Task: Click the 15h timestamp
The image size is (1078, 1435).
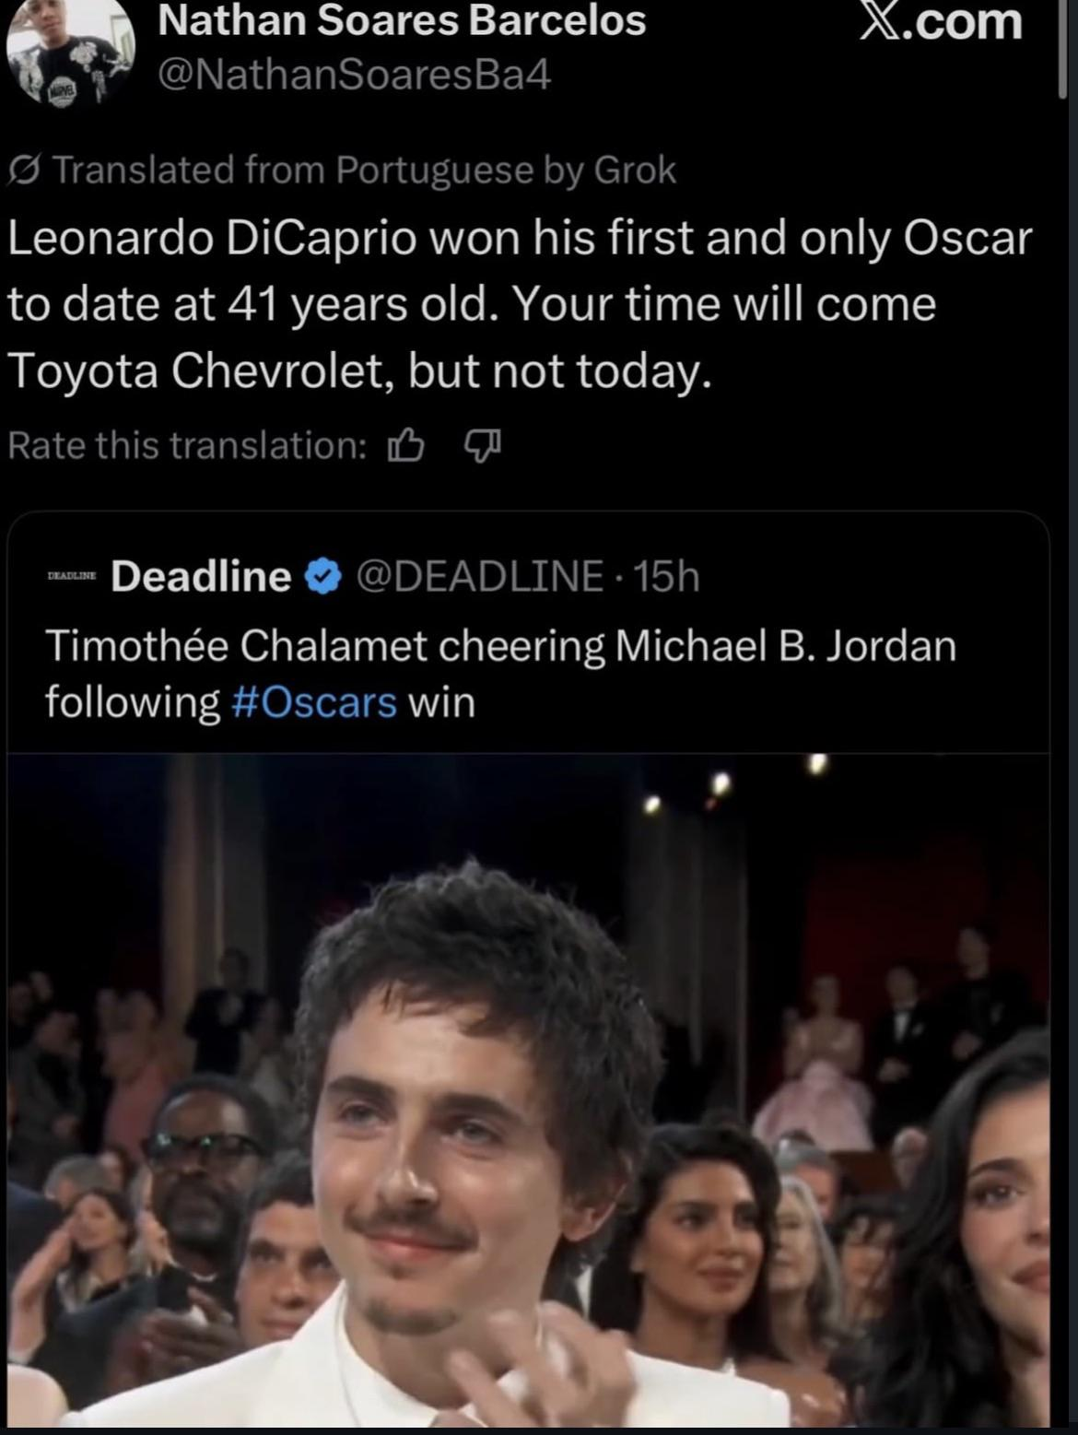Action: point(669,575)
